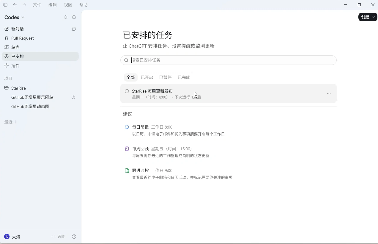
Task: Choose the 每周回顾 suggestion
Action: (228, 152)
